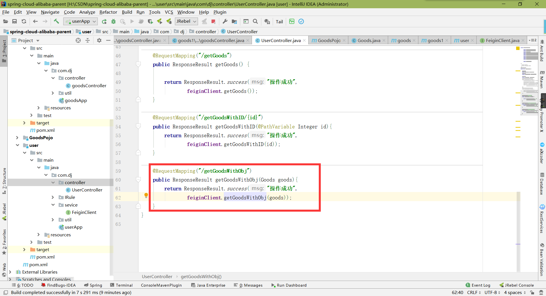The image size is (546, 296).
Task: Click the CRLF line separator selector
Action: [x=474, y=292]
